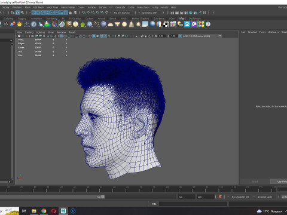This screenshot has width=287, height=215.
Task: Click the List menu in Attribute Editor
Action: tap(243, 32)
